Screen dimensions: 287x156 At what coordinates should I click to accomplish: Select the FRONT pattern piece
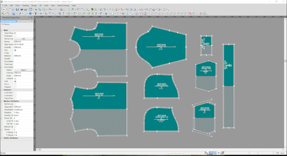point(99,49)
